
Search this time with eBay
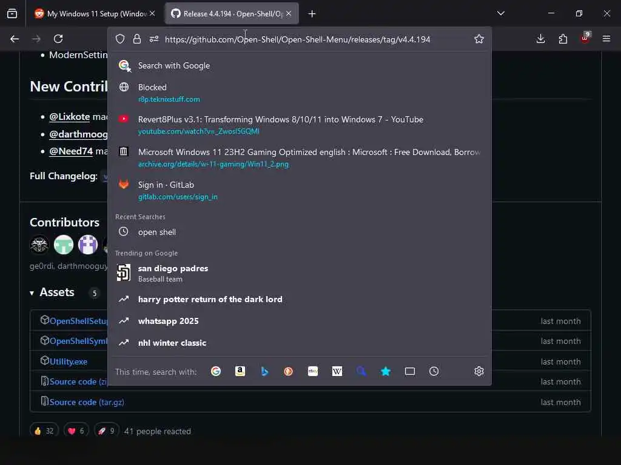pos(313,371)
